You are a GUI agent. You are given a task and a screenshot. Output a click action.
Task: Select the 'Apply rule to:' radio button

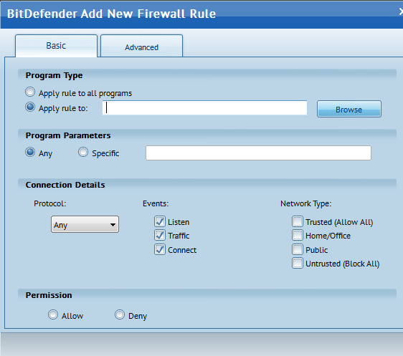click(x=30, y=107)
